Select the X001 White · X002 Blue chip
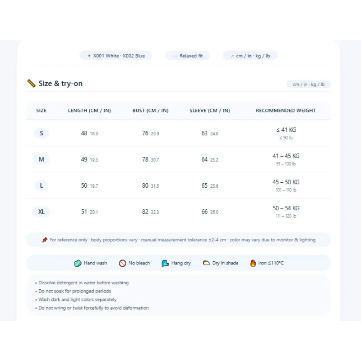This screenshot has height=361, width=361. [116, 56]
